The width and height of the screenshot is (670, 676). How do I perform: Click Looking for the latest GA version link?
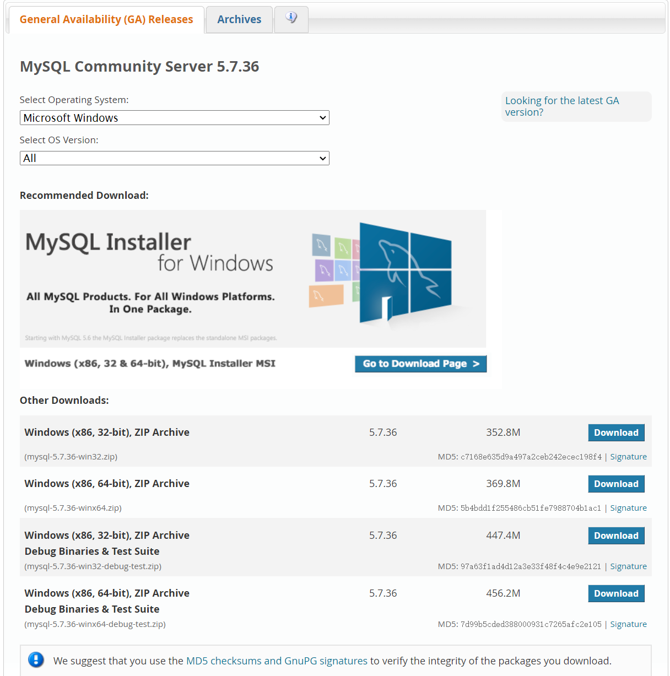coord(562,106)
